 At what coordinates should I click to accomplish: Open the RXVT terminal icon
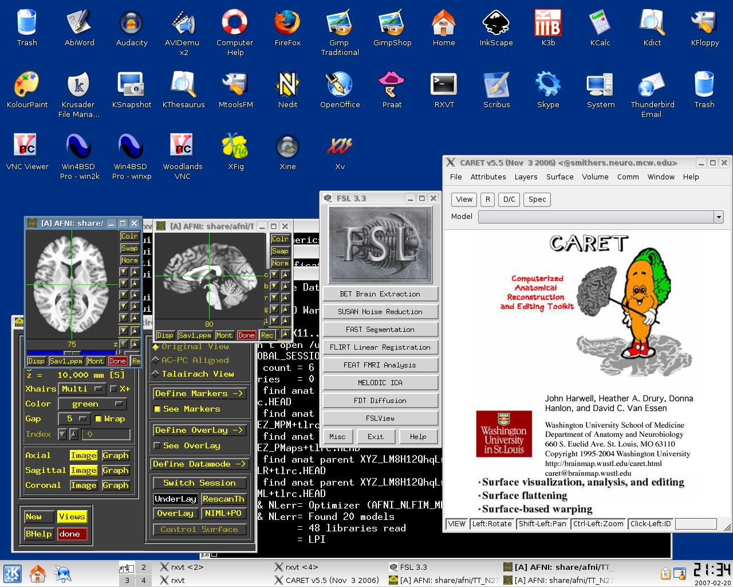(x=444, y=89)
